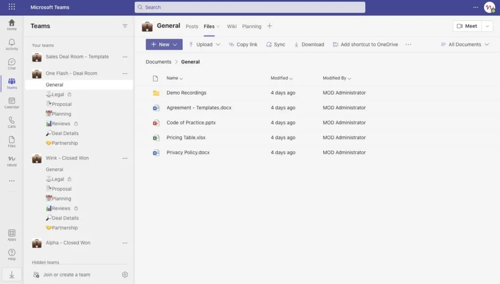Screen dimensions: 500x284
Task: Click the app launcher waffle icon
Action: (12, 7)
